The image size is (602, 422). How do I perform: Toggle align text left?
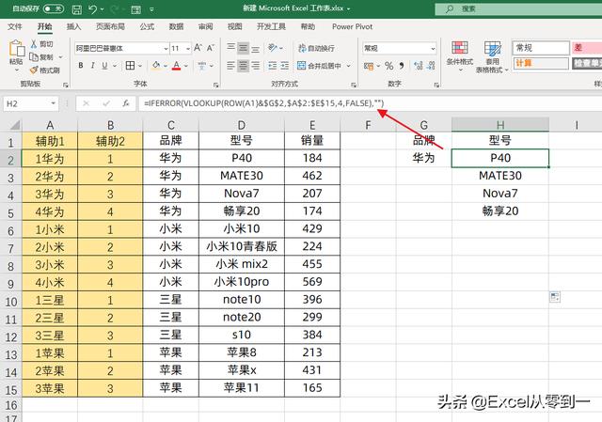point(230,66)
